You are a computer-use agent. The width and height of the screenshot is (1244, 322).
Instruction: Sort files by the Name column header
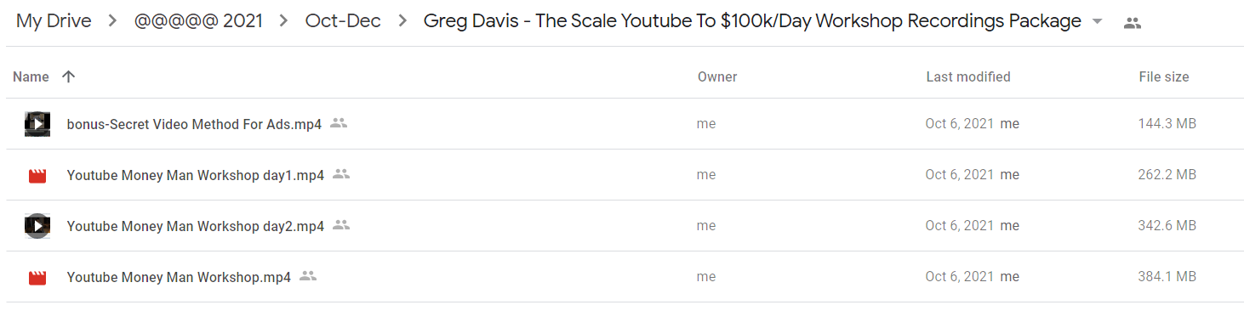coord(31,76)
